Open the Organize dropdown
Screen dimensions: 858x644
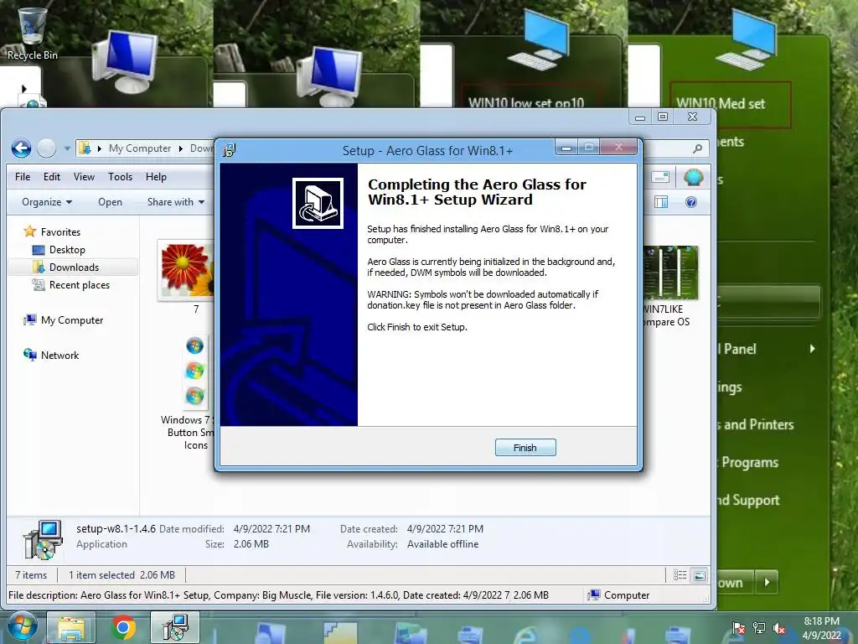47,202
